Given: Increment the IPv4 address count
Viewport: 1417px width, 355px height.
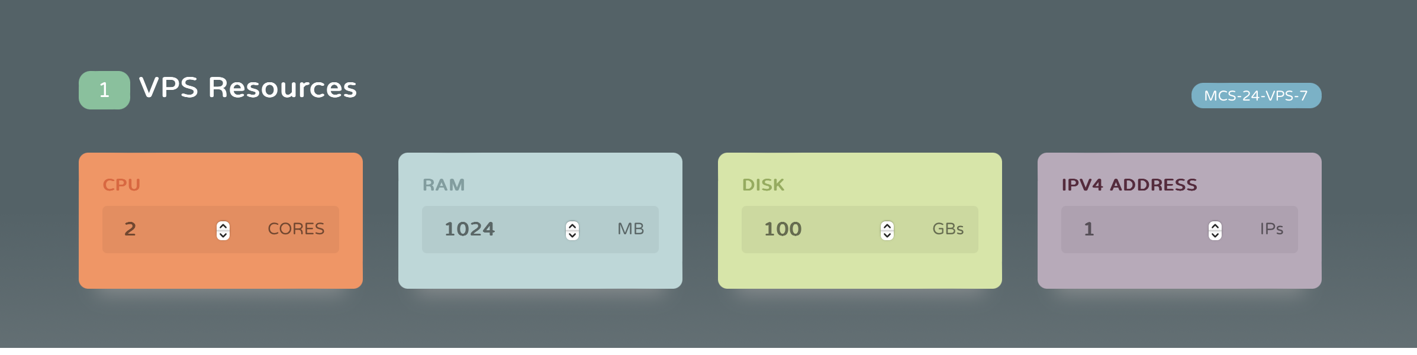Looking at the screenshot, I should [x=1215, y=225].
